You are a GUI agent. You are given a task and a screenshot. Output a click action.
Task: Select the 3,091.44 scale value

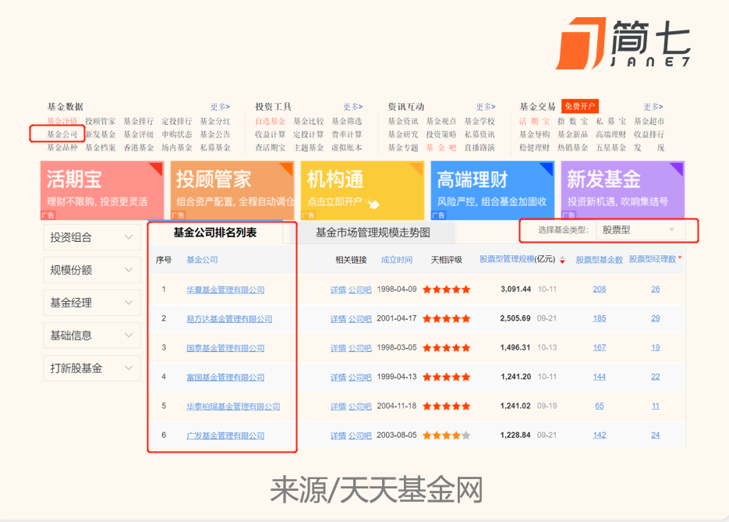click(515, 289)
